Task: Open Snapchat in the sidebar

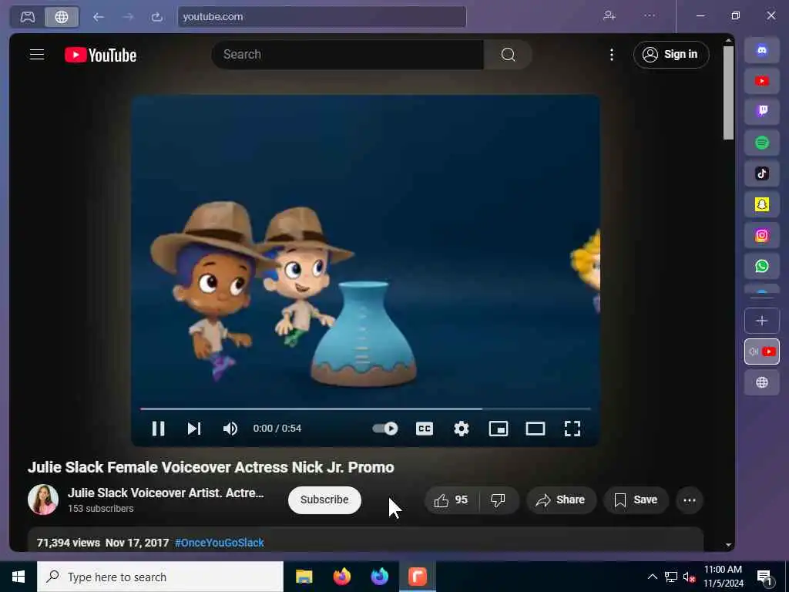Action: (x=762, y=204)
